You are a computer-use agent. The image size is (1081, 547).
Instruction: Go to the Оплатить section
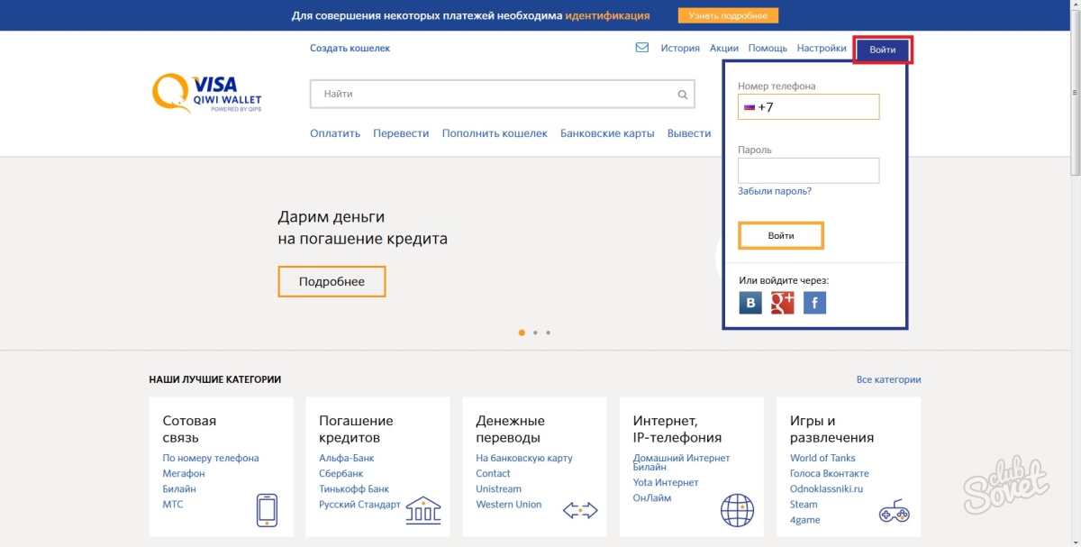click(x=335, y=133)
